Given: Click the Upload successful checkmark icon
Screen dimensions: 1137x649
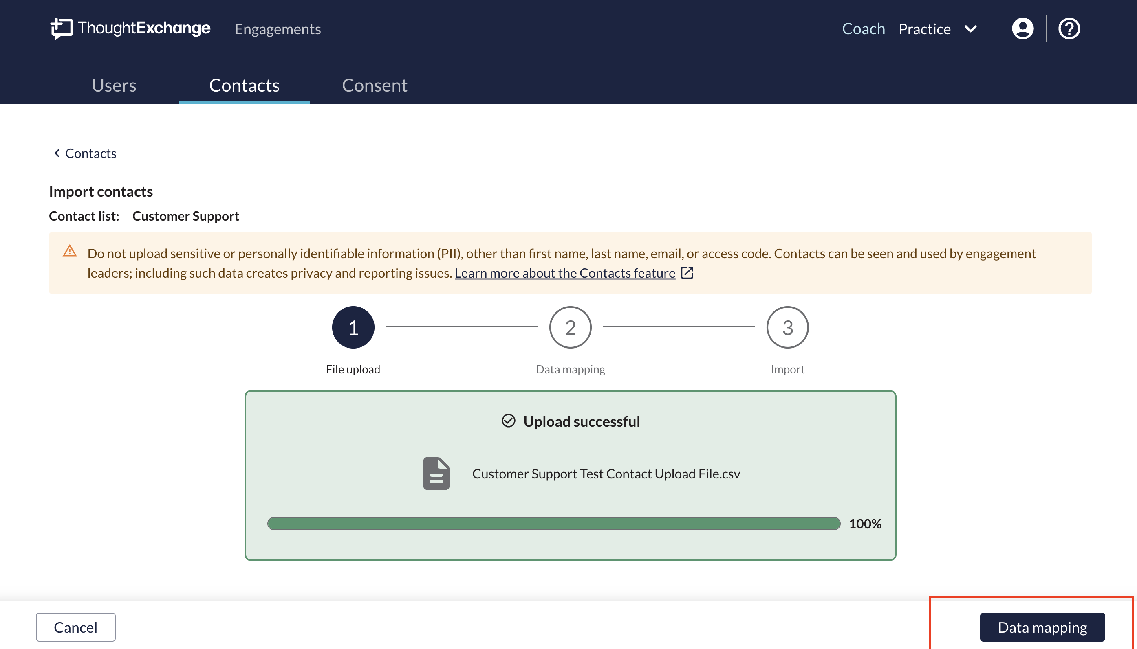Looking at the screenshot, I should (x=508, y=421).
